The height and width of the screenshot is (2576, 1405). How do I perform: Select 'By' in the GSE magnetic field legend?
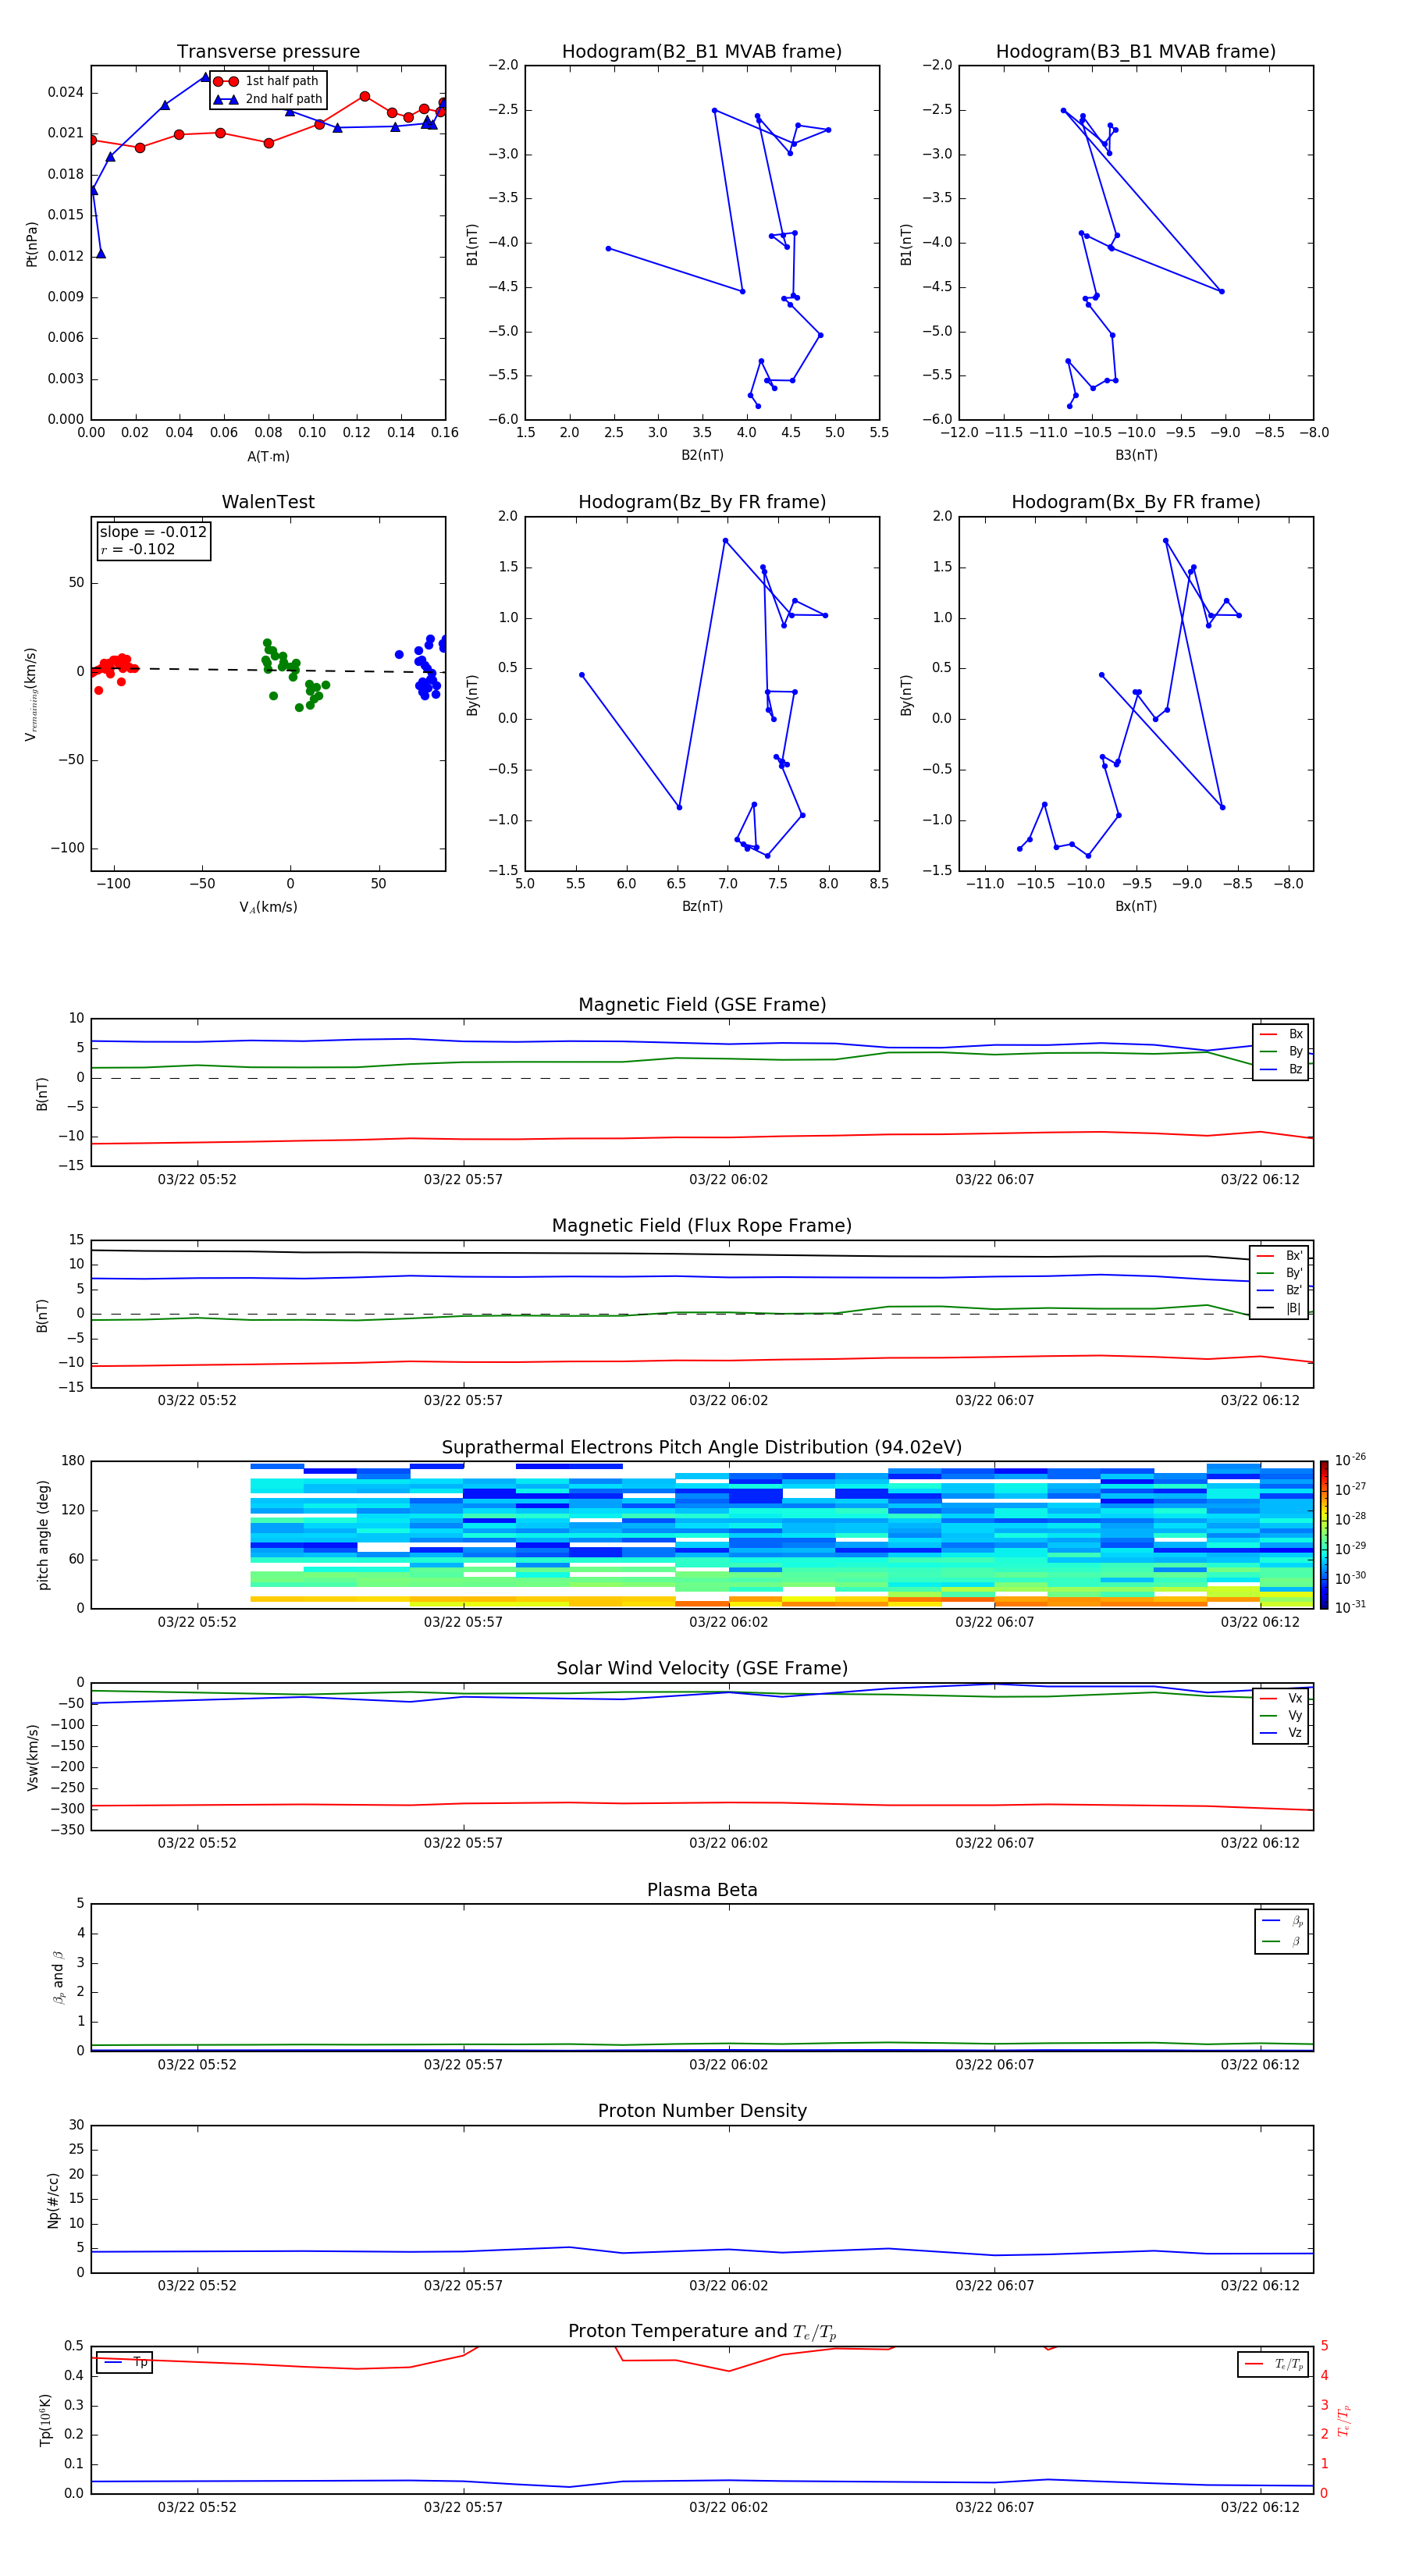click(x=1281, y=1051)
